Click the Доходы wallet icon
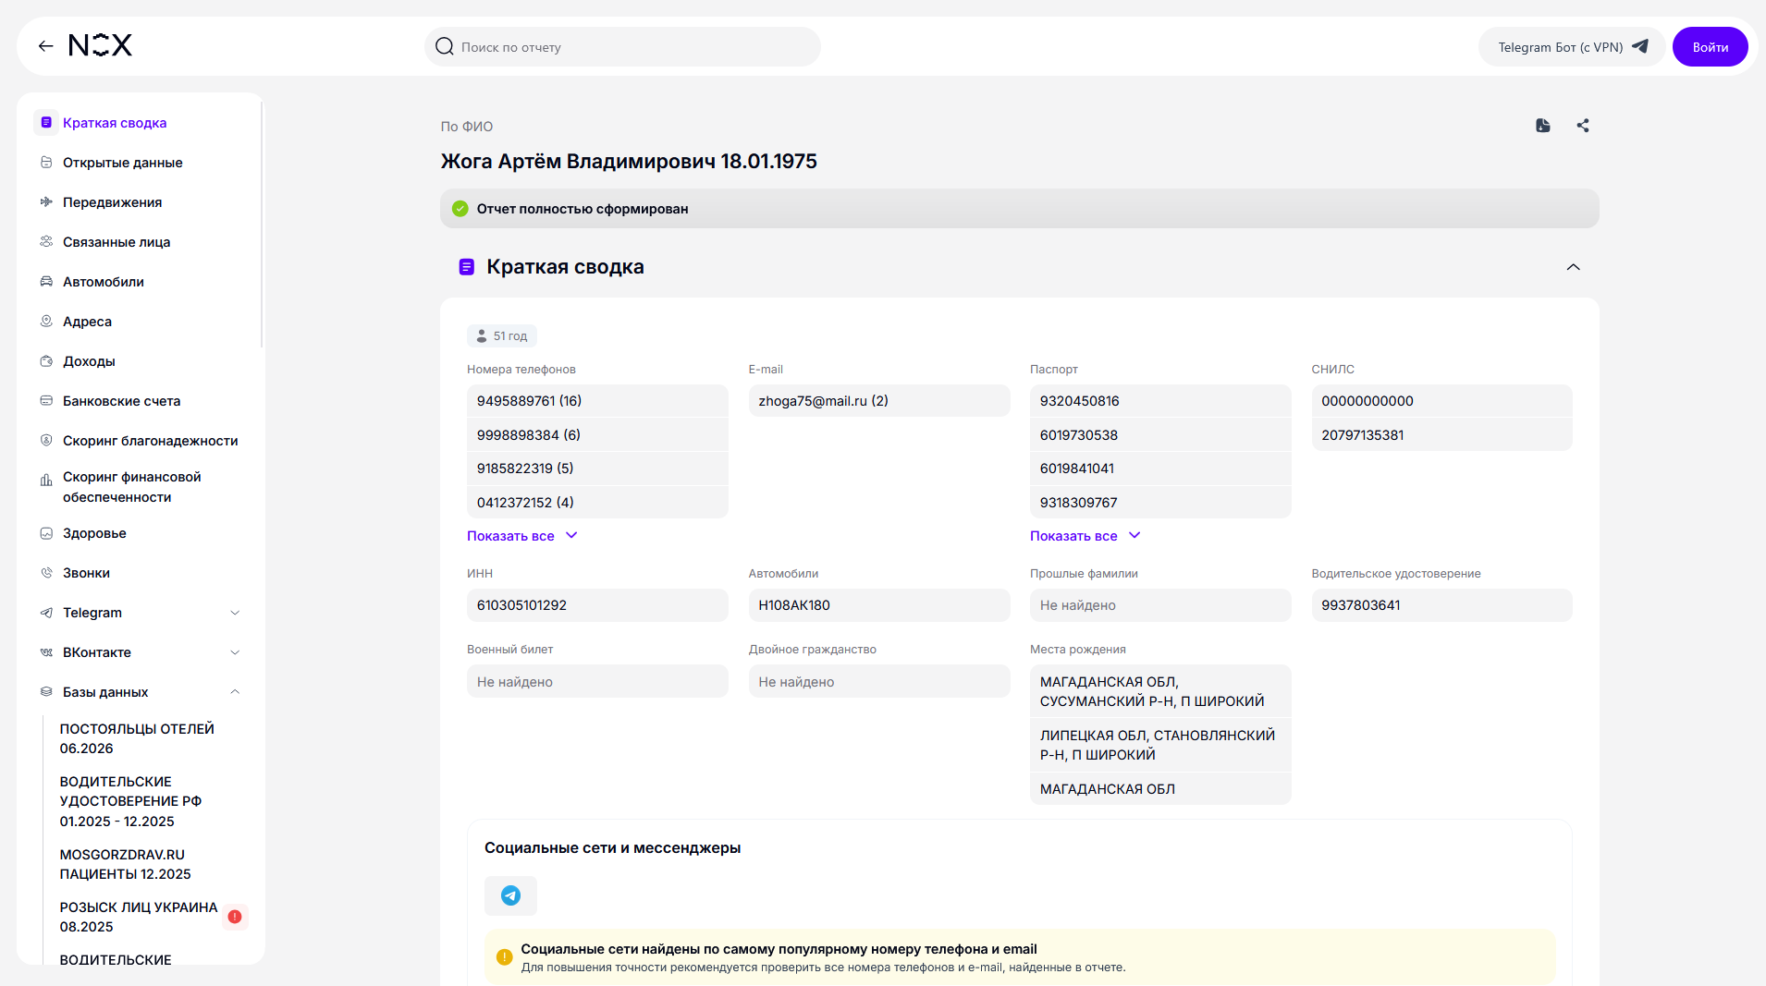 46,361
